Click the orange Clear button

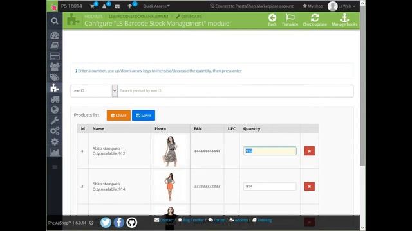click(x=118, y=116)
